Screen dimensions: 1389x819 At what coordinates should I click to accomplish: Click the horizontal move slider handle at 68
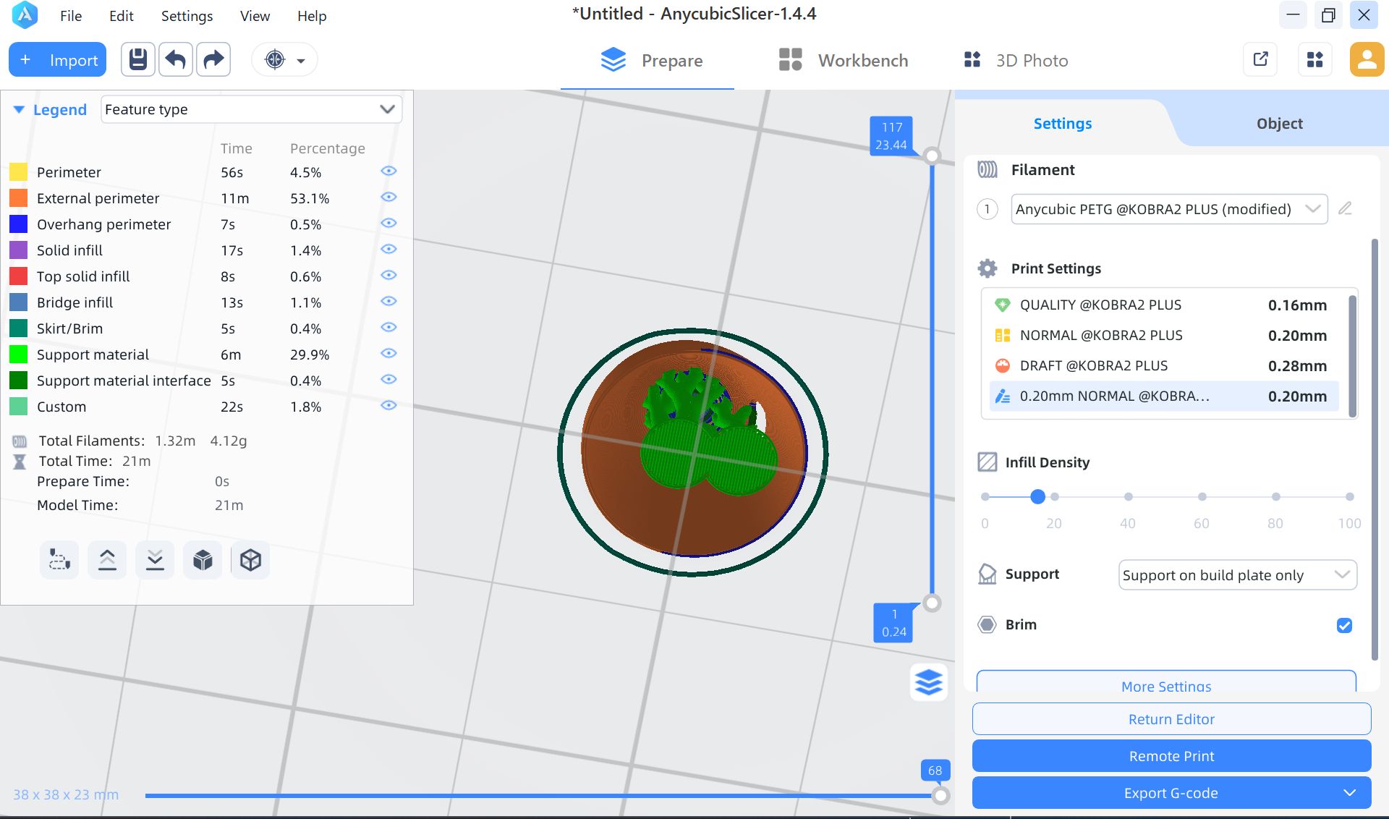[940, 796]
